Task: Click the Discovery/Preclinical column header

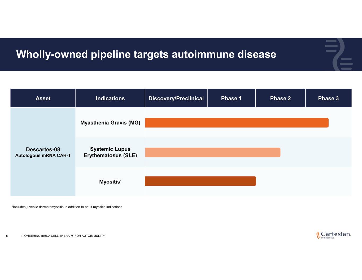Action: pyautogui.click(x=176, y=98)
